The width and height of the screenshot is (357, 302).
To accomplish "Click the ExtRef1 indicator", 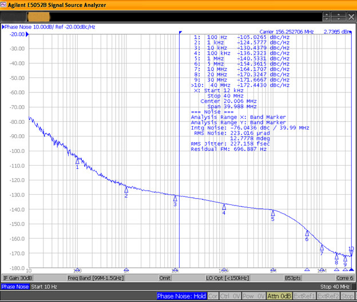I will [x=304, y=296].
